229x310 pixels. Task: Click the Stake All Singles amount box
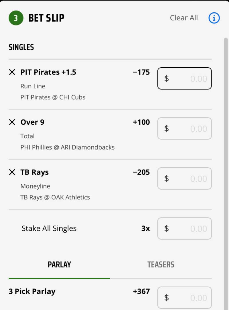(x=185, y=229)
